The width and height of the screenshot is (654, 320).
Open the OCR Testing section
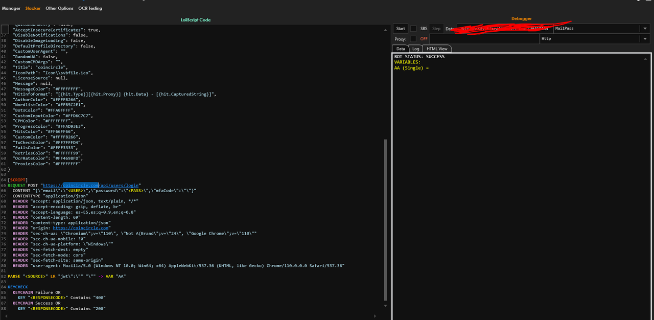(90, 8)
